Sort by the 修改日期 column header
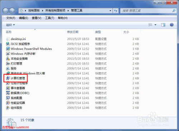This screenshot has height=131, width=179. pyautogui.click(x=79, y=32)
